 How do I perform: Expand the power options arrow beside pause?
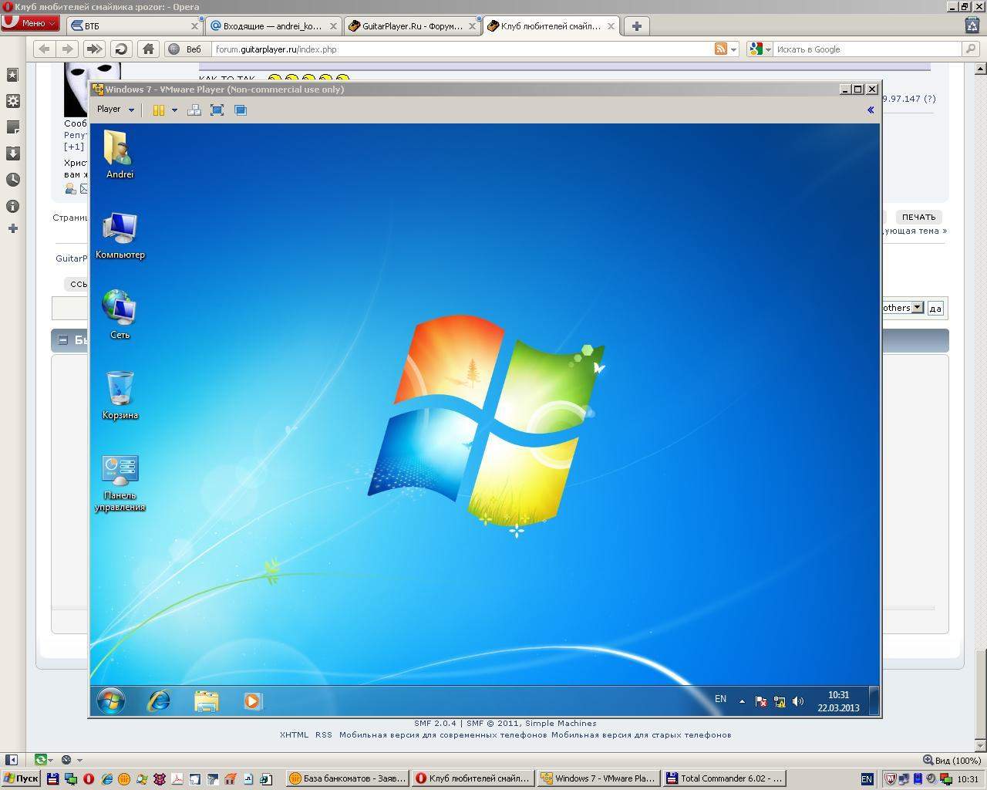click(x=174, y=110)
